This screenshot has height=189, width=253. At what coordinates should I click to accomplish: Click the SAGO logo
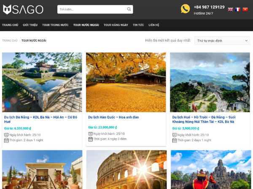point(23,9)
